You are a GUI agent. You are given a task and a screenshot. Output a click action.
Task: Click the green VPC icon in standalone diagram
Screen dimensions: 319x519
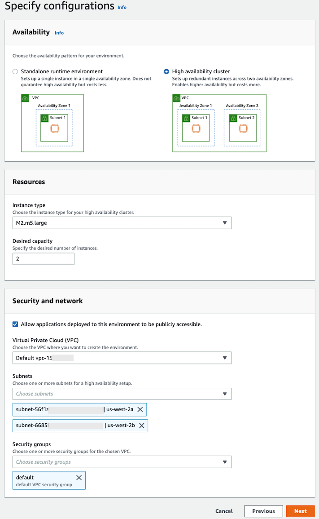pyautogui.click(x=26, y=98)
